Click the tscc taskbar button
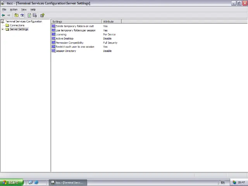The height and width of the screenshot is (186, 248). click(68, 183)
